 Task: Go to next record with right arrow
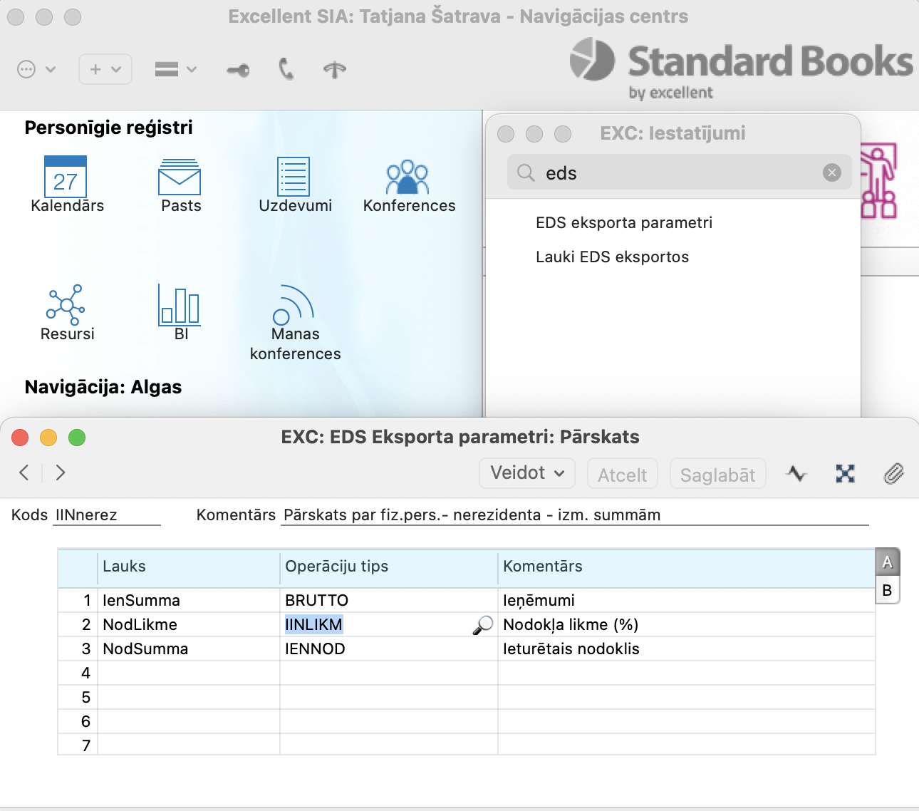tap(61, 472)
